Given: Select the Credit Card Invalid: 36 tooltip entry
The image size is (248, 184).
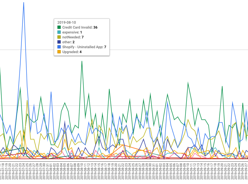Looking at the screenshot, I should coord(80,27).
